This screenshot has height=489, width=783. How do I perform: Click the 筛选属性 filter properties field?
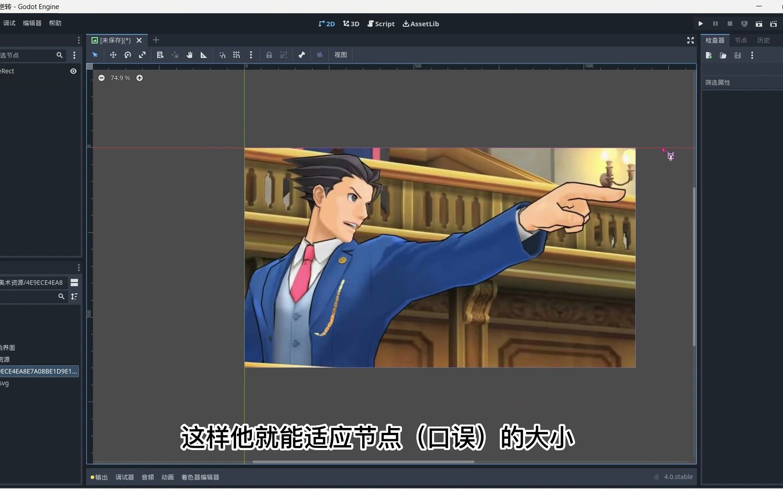[x=742, y=82]
